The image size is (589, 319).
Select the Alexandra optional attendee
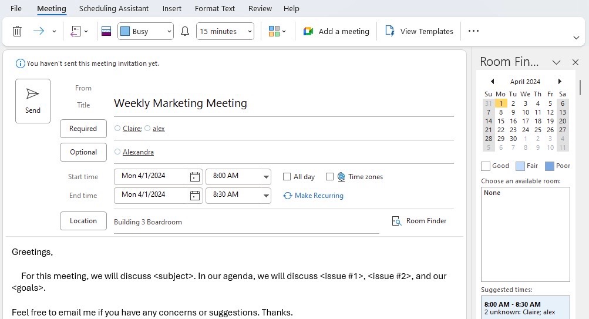(x=138, y=152)
